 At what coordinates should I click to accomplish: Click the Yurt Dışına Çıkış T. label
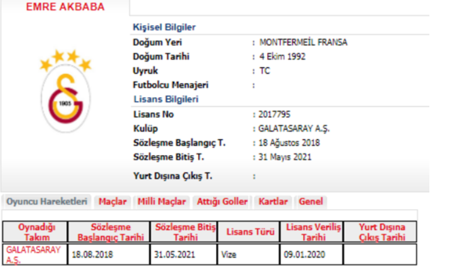[173, 176]
